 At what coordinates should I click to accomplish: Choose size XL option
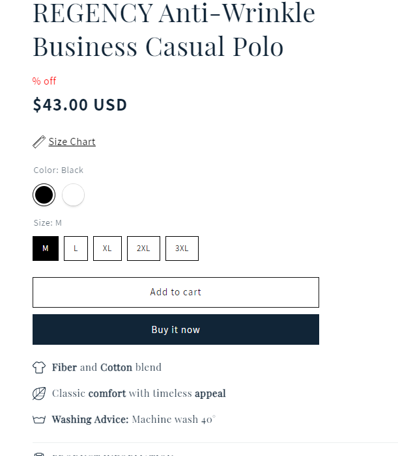point(107,248)
